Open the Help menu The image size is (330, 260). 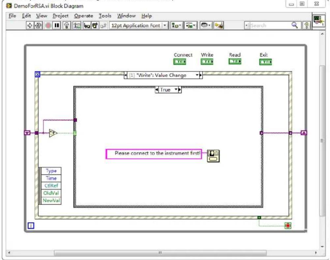146,16
